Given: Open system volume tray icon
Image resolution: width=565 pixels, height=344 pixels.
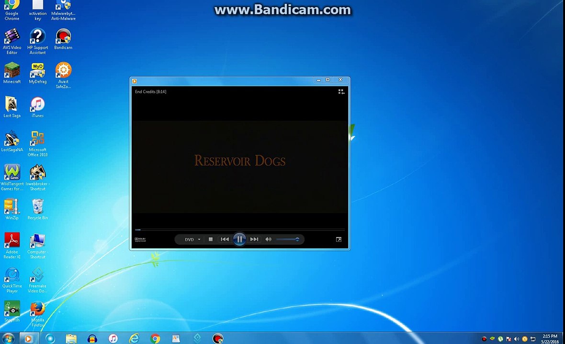Looking at the screenshot, I should click(516, 339).
